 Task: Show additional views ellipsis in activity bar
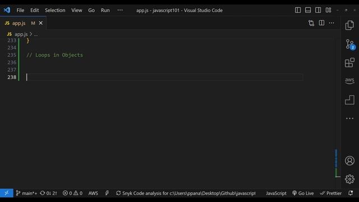tap(349, 118)
